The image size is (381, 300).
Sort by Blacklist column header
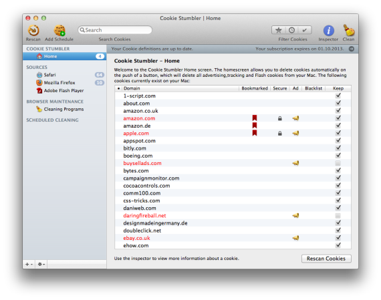click(313, 88)
